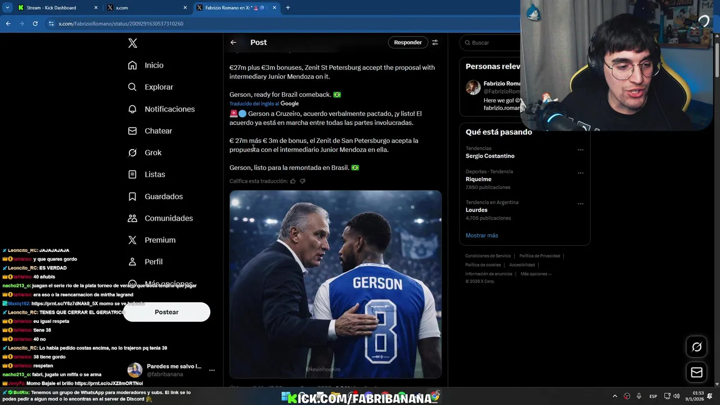Expand Más opciones in the footer links
The height and width of the screenshot is (405, 720).
tap(535, 274)
